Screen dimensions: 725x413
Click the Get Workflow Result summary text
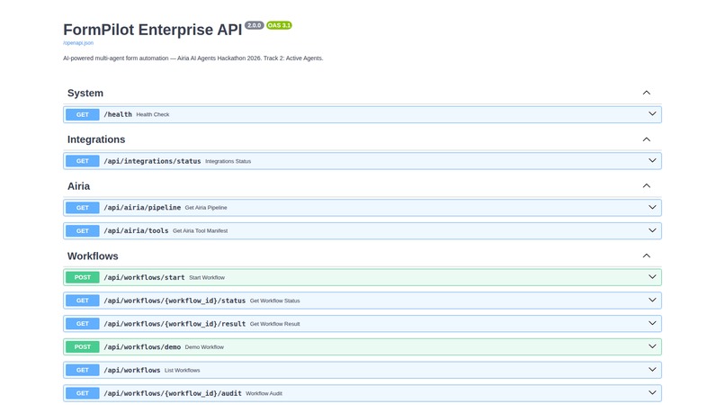[x=274, y=324]
